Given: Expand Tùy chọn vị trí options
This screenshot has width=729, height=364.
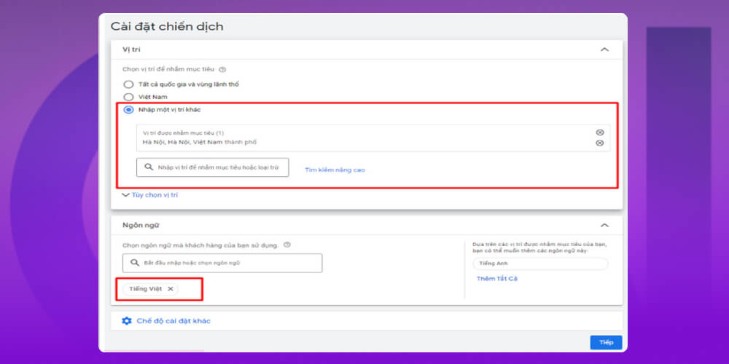Looking at the screenshot, I should coord(151,195).
